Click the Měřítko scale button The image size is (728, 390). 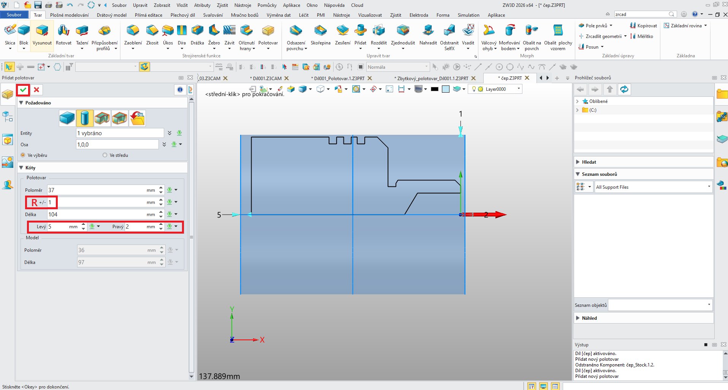pos(642,36)
